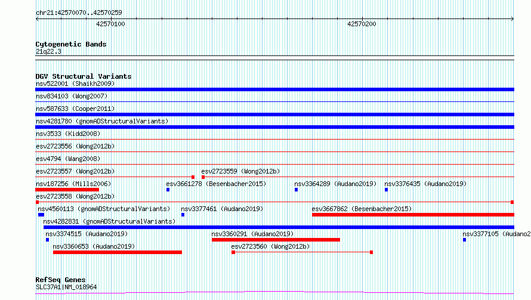This screenshot has height=300, width=531.
Task: Open esv2723556 (Wong2012b) label
Action: tap(75, 146)
